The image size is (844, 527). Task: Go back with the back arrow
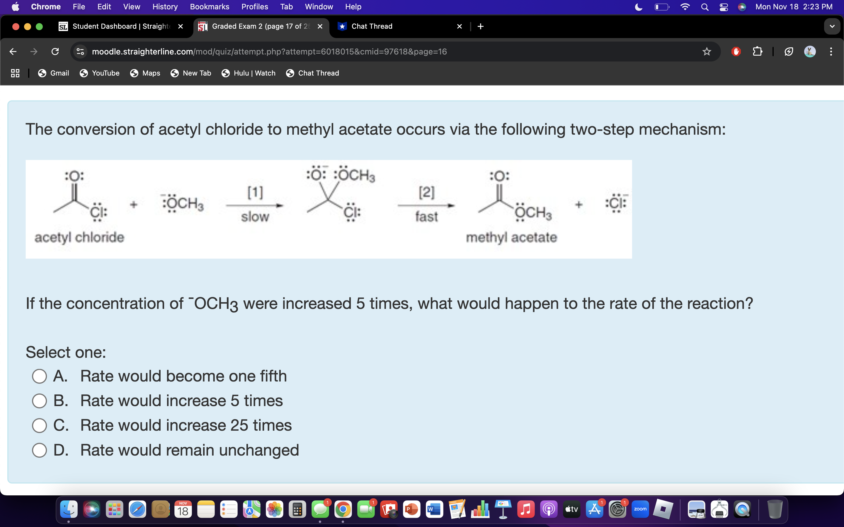13,52
